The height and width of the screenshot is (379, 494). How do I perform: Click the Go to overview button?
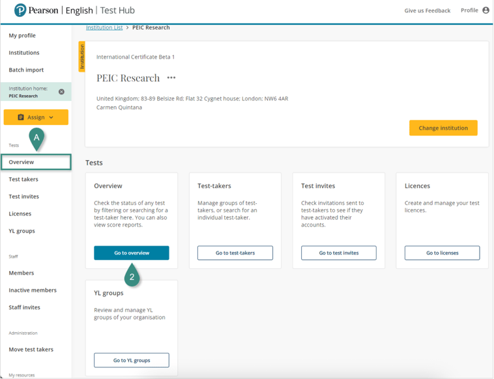coord(132,253)
